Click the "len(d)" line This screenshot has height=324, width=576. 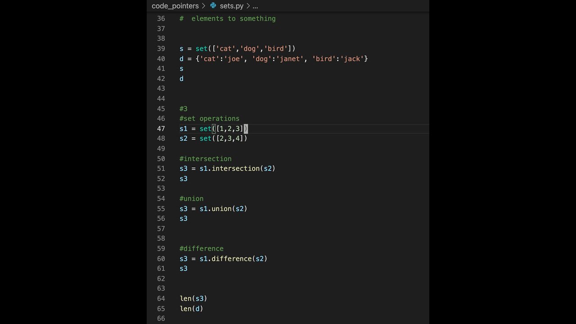click(x=192, y=308)
